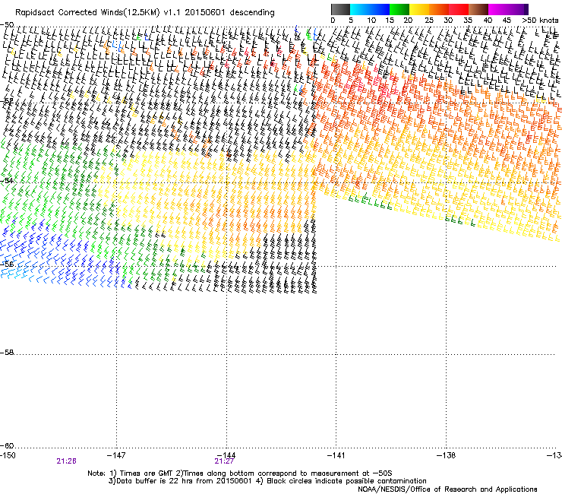The height and width of the screenshot is (494, 562).
Task: Click the gray 0-5 knots legend swatch
Action: pos(340,9)
